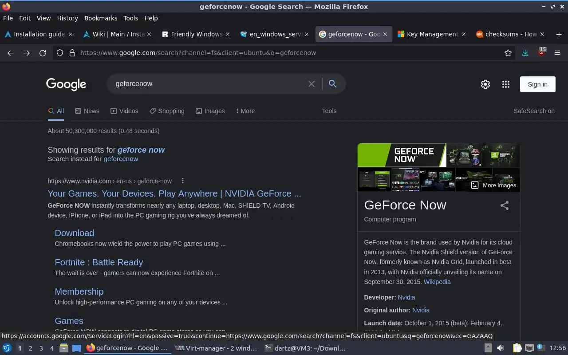Open the History menu

(67, 18)
